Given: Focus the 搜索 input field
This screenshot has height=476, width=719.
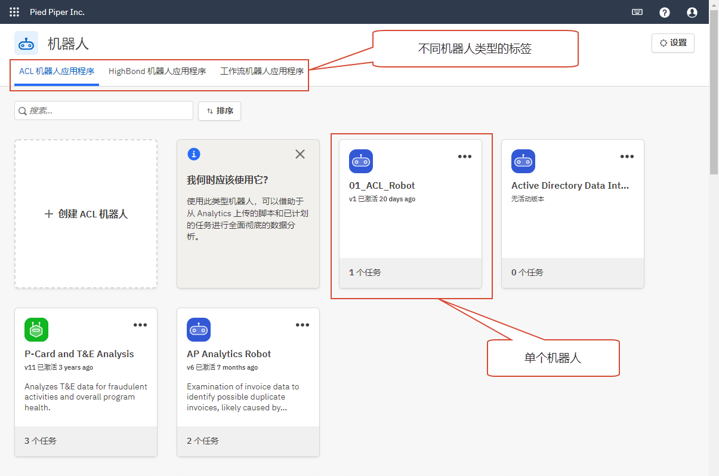Looking at the screenshot, I should click(x=104, y=111).
